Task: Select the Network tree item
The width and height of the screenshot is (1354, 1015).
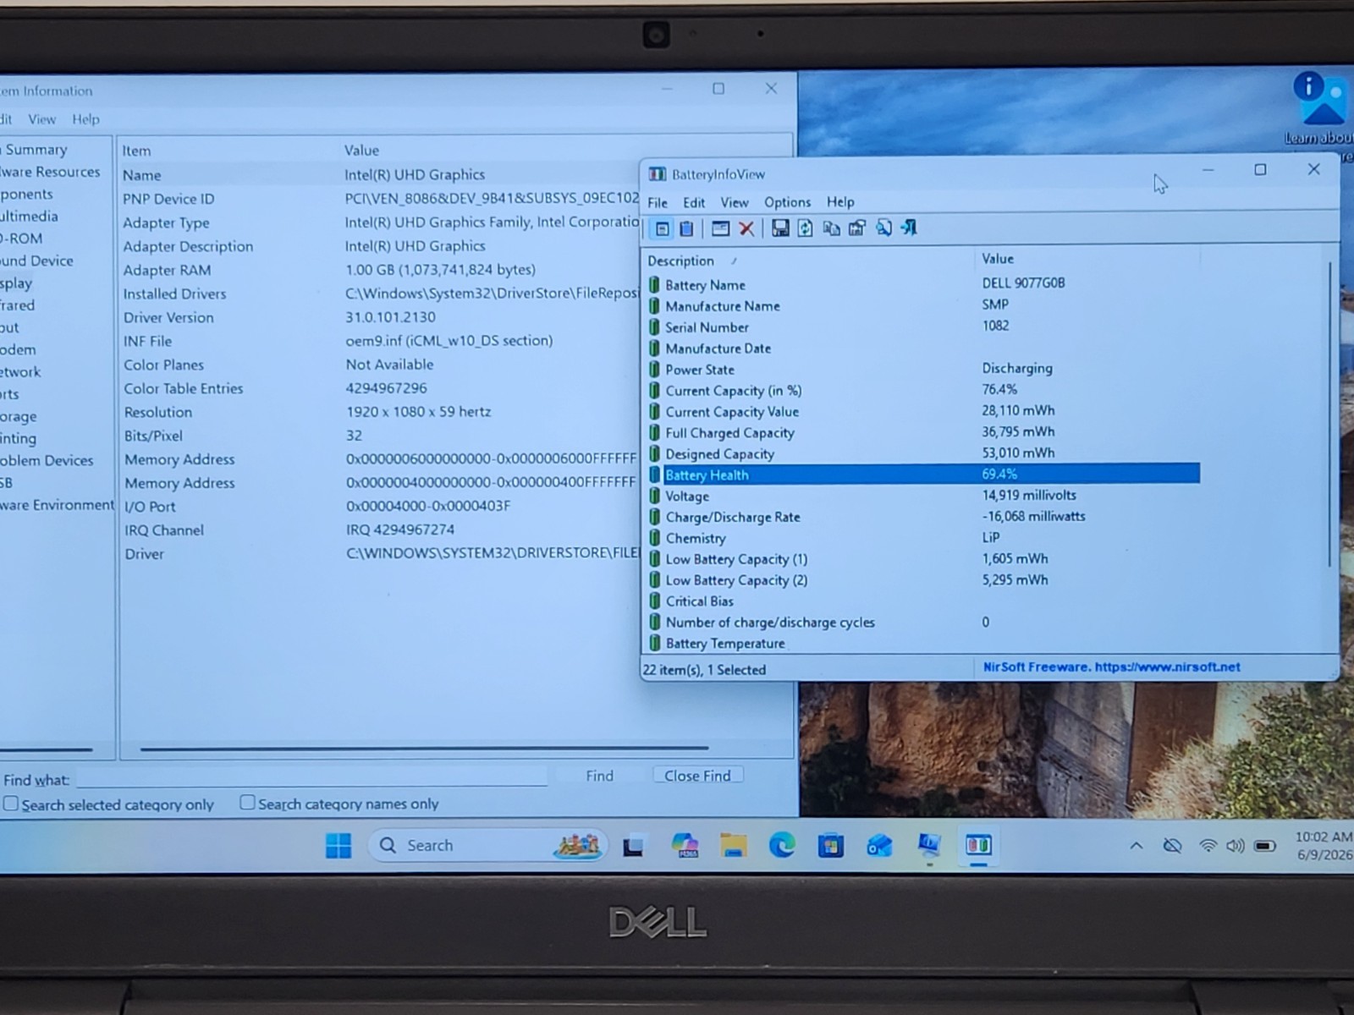Action: 20,371
